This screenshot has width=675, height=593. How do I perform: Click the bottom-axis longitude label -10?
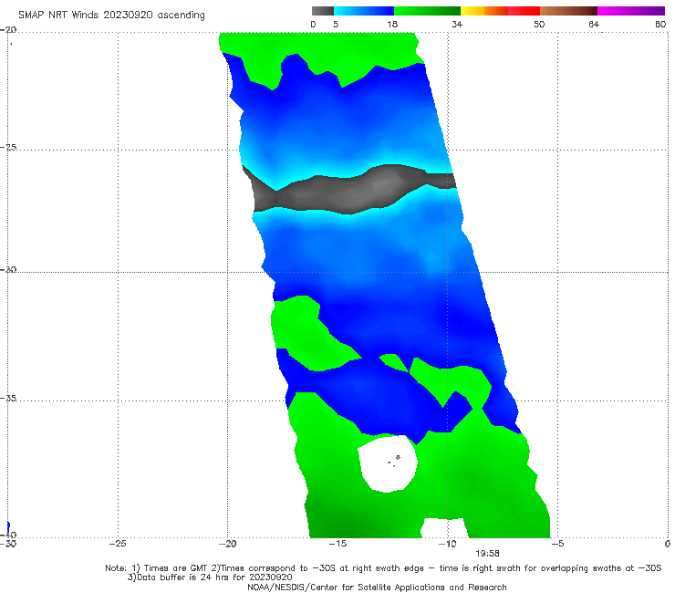pos(448,544)
